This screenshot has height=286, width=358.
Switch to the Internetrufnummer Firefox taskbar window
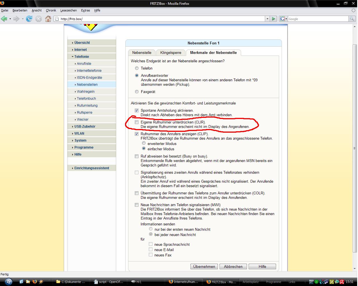[x=184, y=282]
